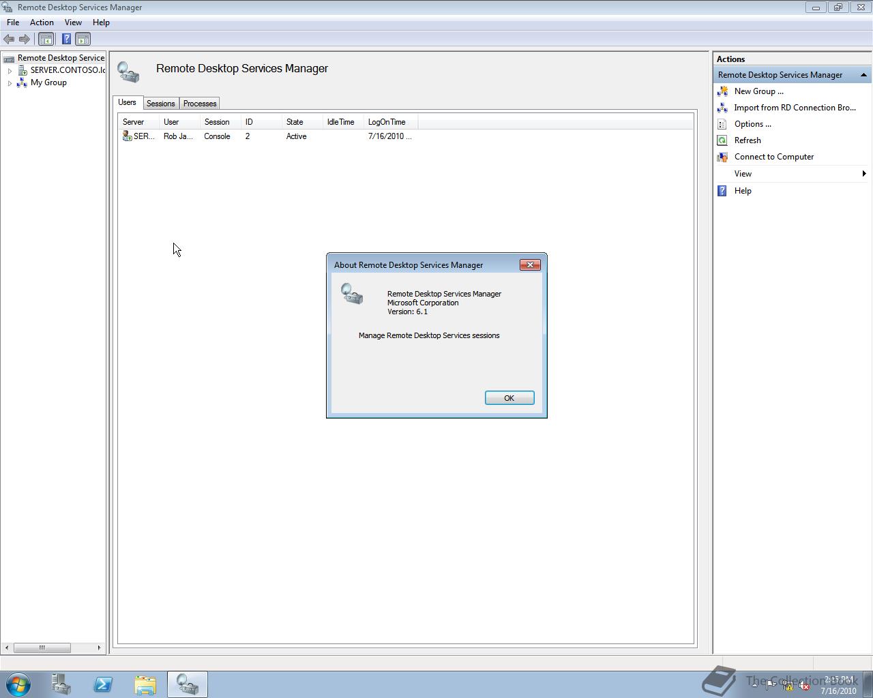
Task: Click the tree pane horizontal scrollbar thumb
Action: [42, 648]
